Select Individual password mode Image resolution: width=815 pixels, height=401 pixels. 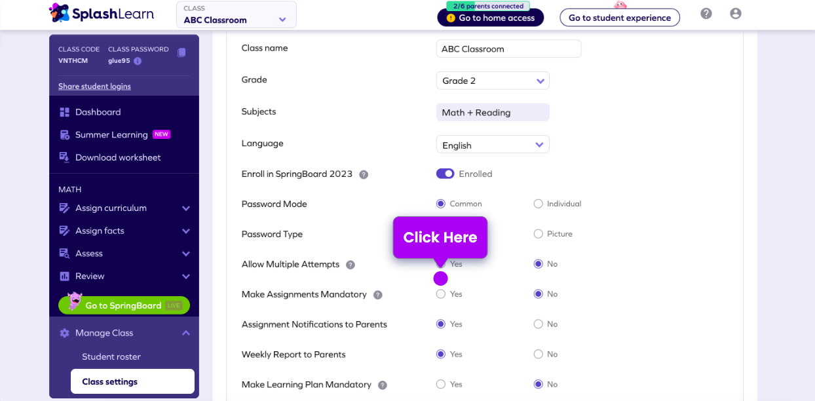pos(539,204)
